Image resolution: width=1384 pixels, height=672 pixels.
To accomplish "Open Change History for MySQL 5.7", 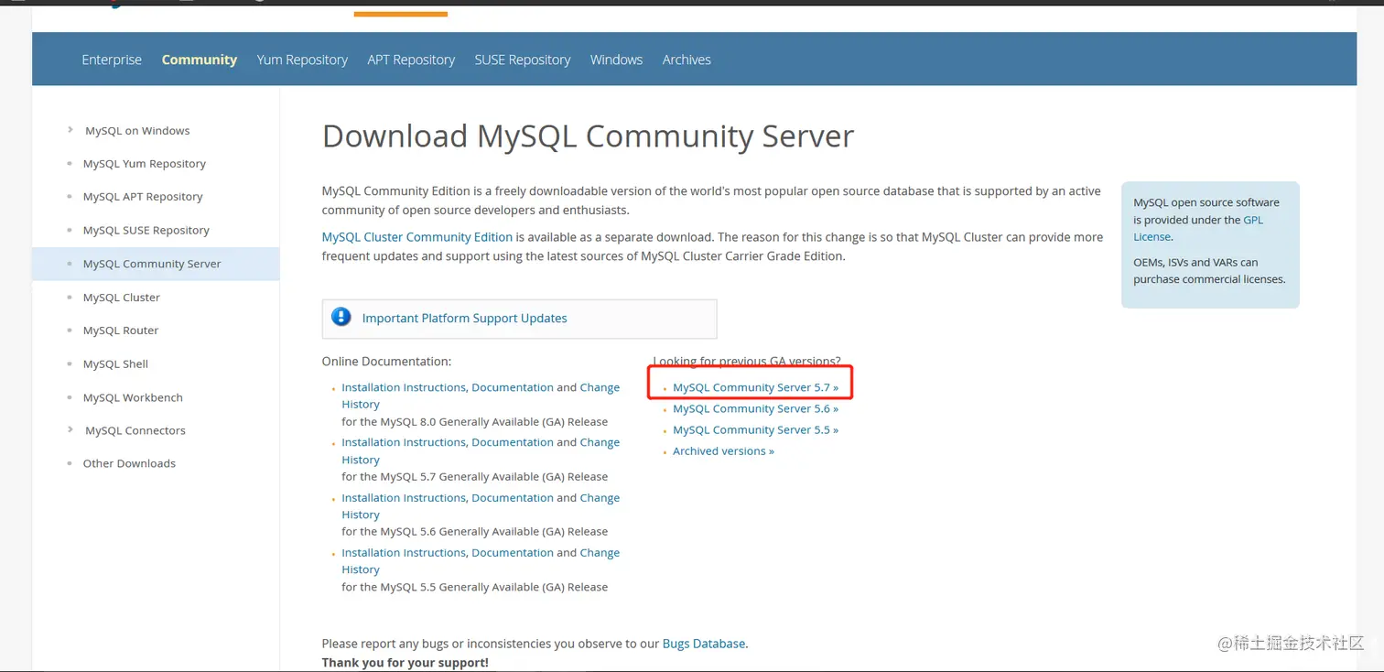I will (600, 442).
